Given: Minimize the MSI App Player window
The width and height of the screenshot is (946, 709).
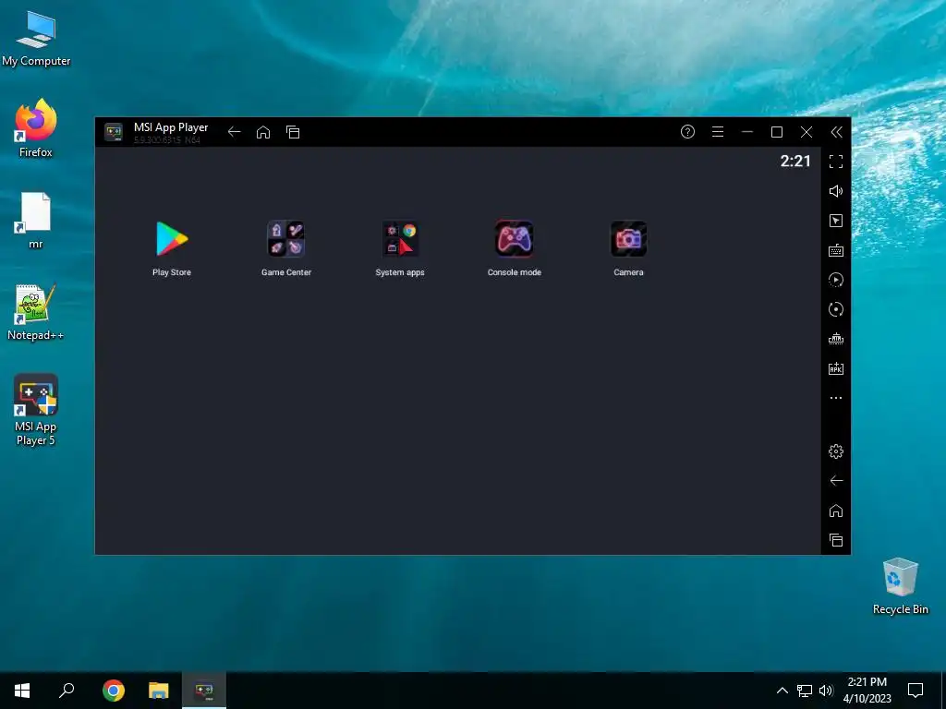Looking at the screenshot, I should (x=746, y=131).
